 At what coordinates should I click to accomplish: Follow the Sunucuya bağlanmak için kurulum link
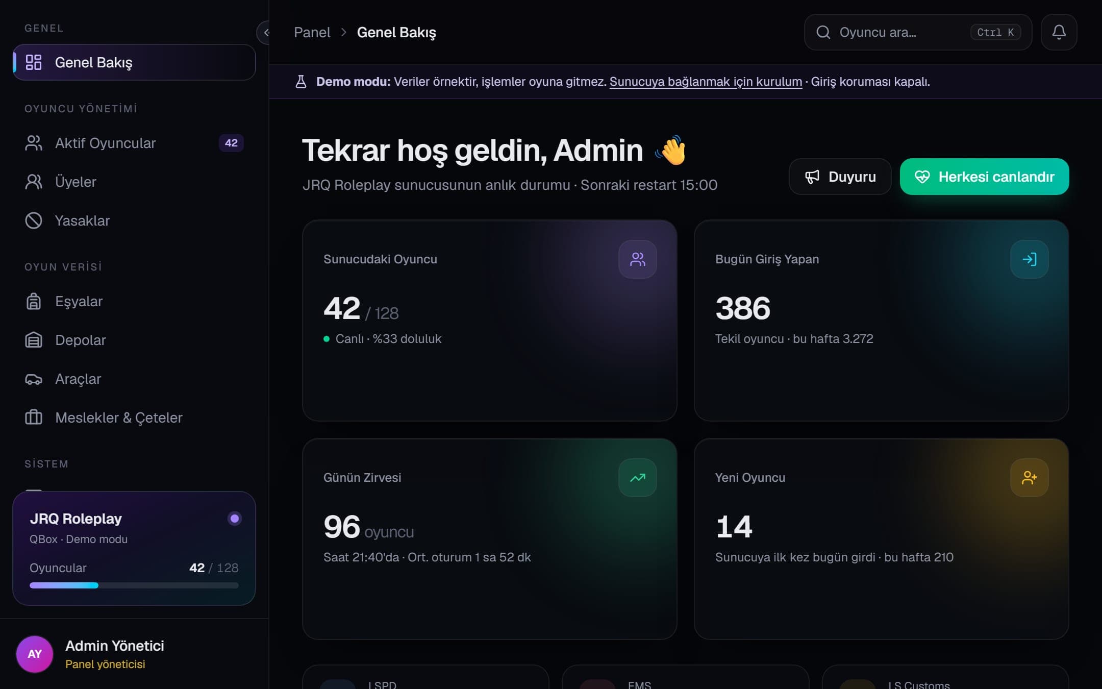click(x=706, y=82)
